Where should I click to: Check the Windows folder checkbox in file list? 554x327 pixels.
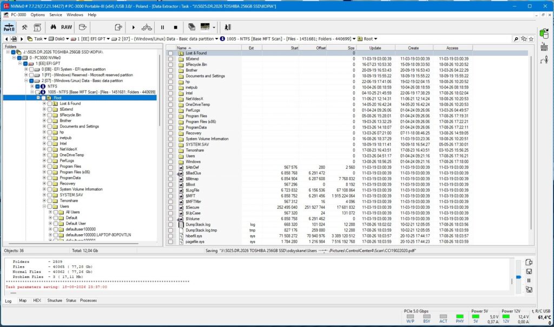(170, 162)
